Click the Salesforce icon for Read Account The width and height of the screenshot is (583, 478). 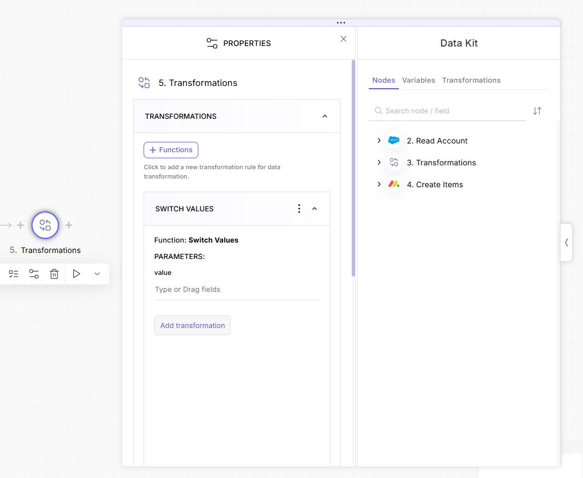pyautogui.click(x=394, y=140)
